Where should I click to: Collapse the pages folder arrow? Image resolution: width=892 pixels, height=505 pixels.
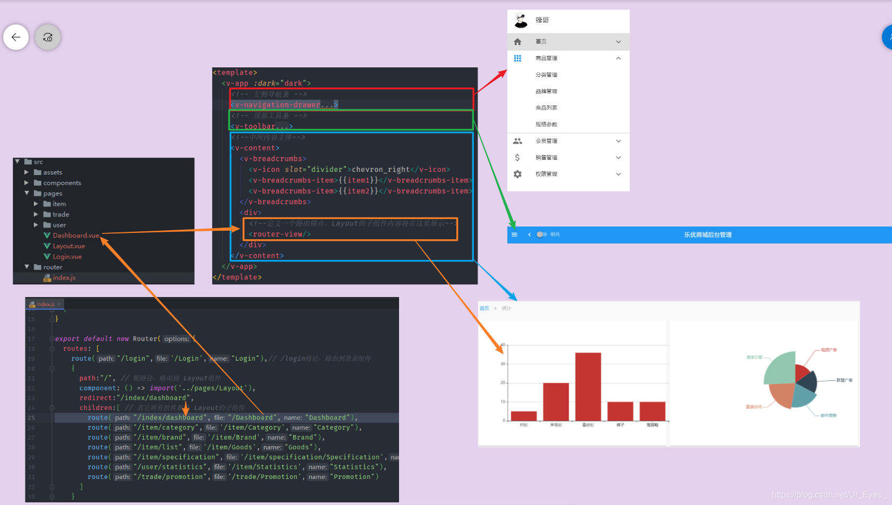point(27,193)
